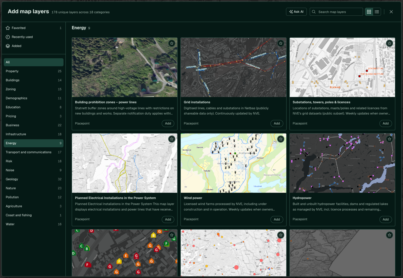Select the Noise category

(33, 170)
